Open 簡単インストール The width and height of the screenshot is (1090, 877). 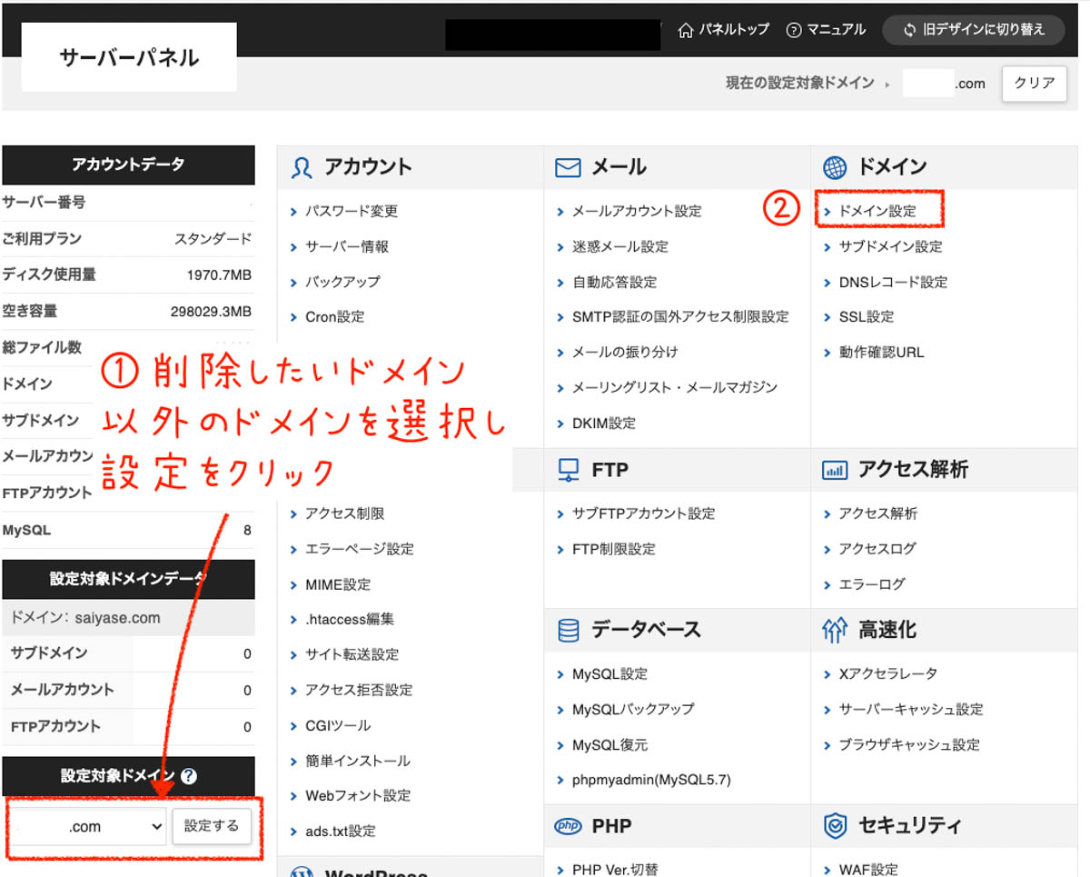[358, 761]
